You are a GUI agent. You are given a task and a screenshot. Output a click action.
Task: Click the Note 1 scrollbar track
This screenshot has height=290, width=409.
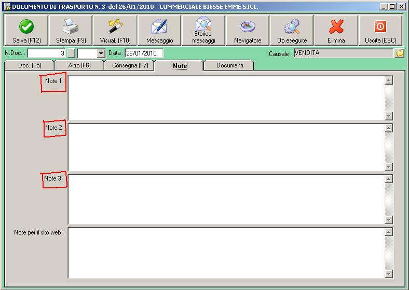coord(389,99)
